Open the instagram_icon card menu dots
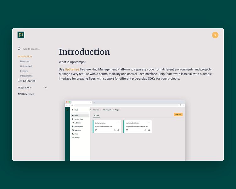236x189 pixels. pos(118,123)
